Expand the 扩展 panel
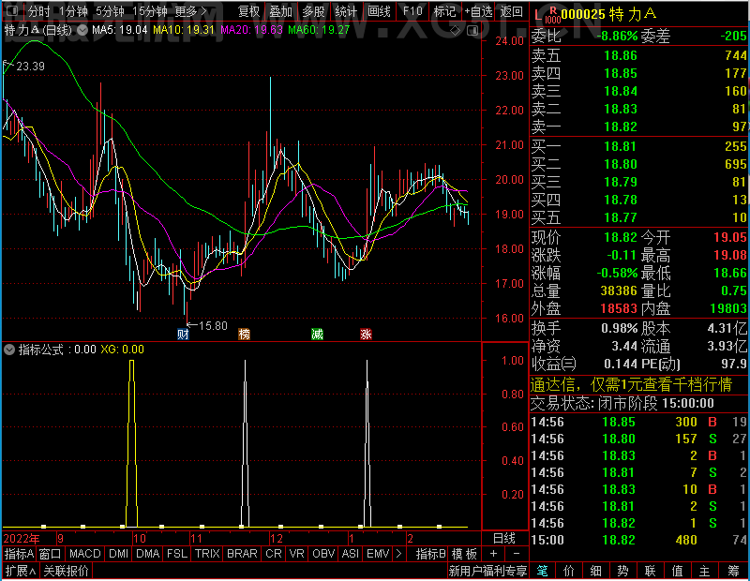Screen dimensions: 750x581 (21, 571)
